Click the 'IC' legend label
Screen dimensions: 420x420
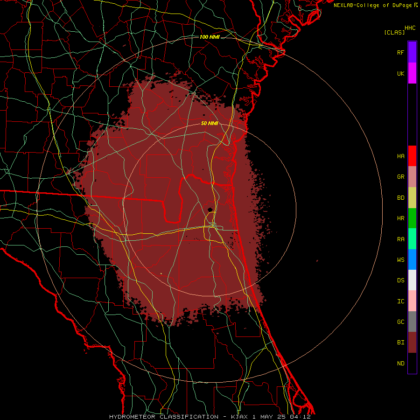click(400, 301)
